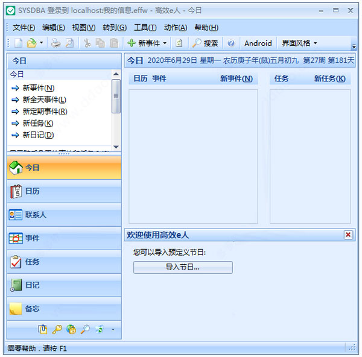
Task: Click the left panel scrollbar down arrow
Action: pos(116,147)
